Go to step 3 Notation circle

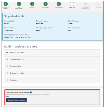click(x=32, y=4)
